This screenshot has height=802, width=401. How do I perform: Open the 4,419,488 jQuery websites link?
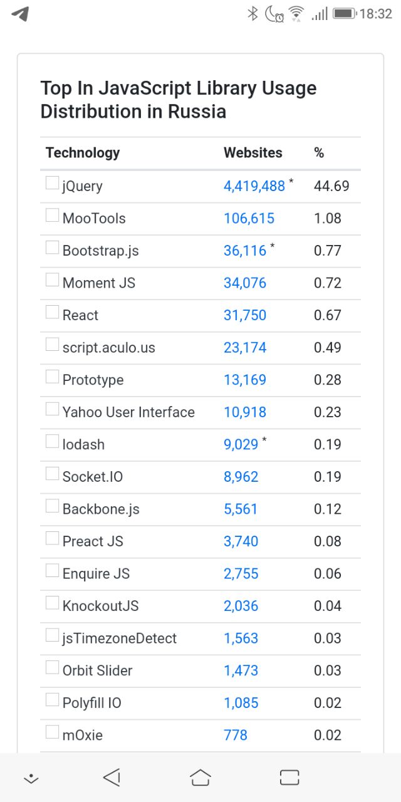click(254, 186)
